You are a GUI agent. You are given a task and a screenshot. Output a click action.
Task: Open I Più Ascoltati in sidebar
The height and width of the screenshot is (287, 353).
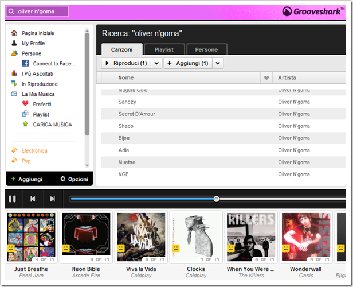point(37,73)
